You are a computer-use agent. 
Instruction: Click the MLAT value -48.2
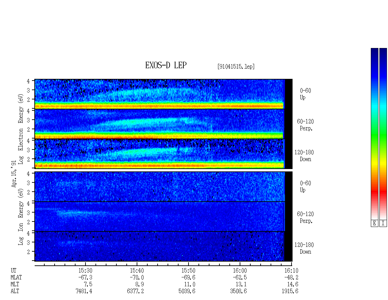[x=291, y=277]
